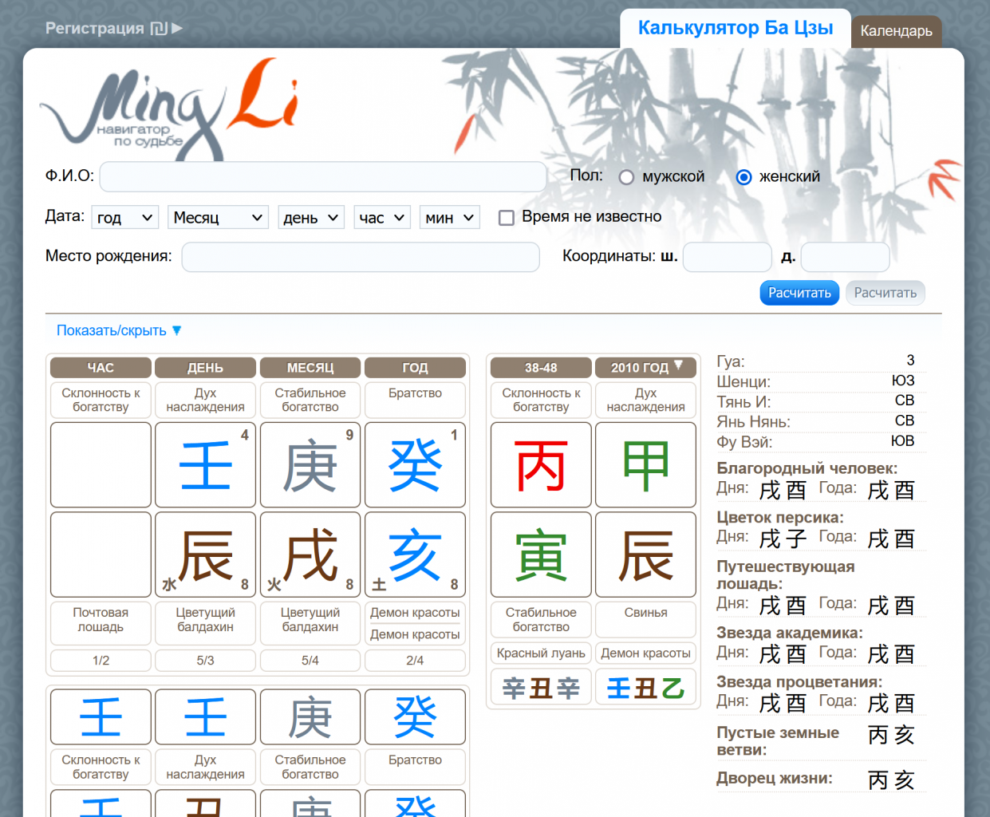Viewport: 990px width, 817px height.
Task: Click the Ming Li navigator logo
Action: click(169, 109)
